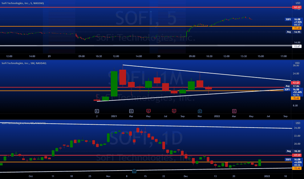The image size is (304, 179).
Task: Click the 'Avg 14.95' price label
Action: point(294,32)
